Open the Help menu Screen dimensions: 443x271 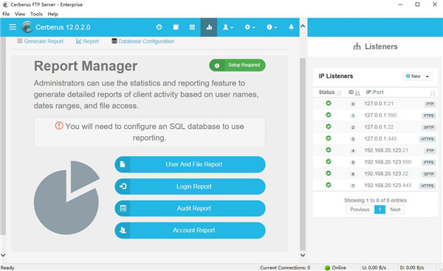point(52,14)
